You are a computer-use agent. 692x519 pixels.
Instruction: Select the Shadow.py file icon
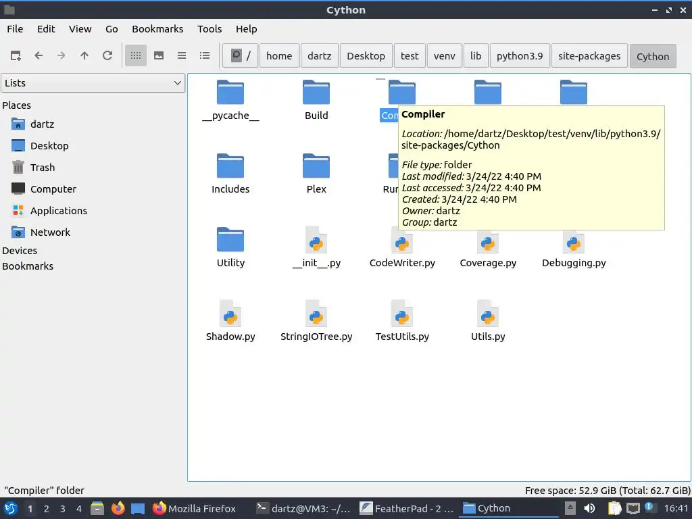pos(230,313)
